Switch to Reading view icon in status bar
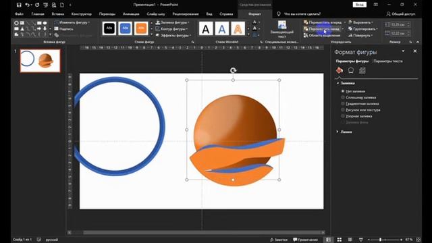Screen dimensions: 432x243 350,240
